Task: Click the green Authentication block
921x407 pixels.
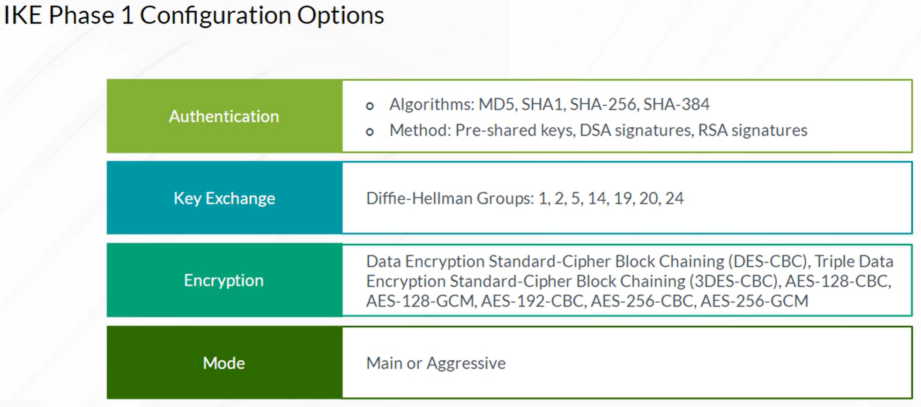Action: pos(224,116)
